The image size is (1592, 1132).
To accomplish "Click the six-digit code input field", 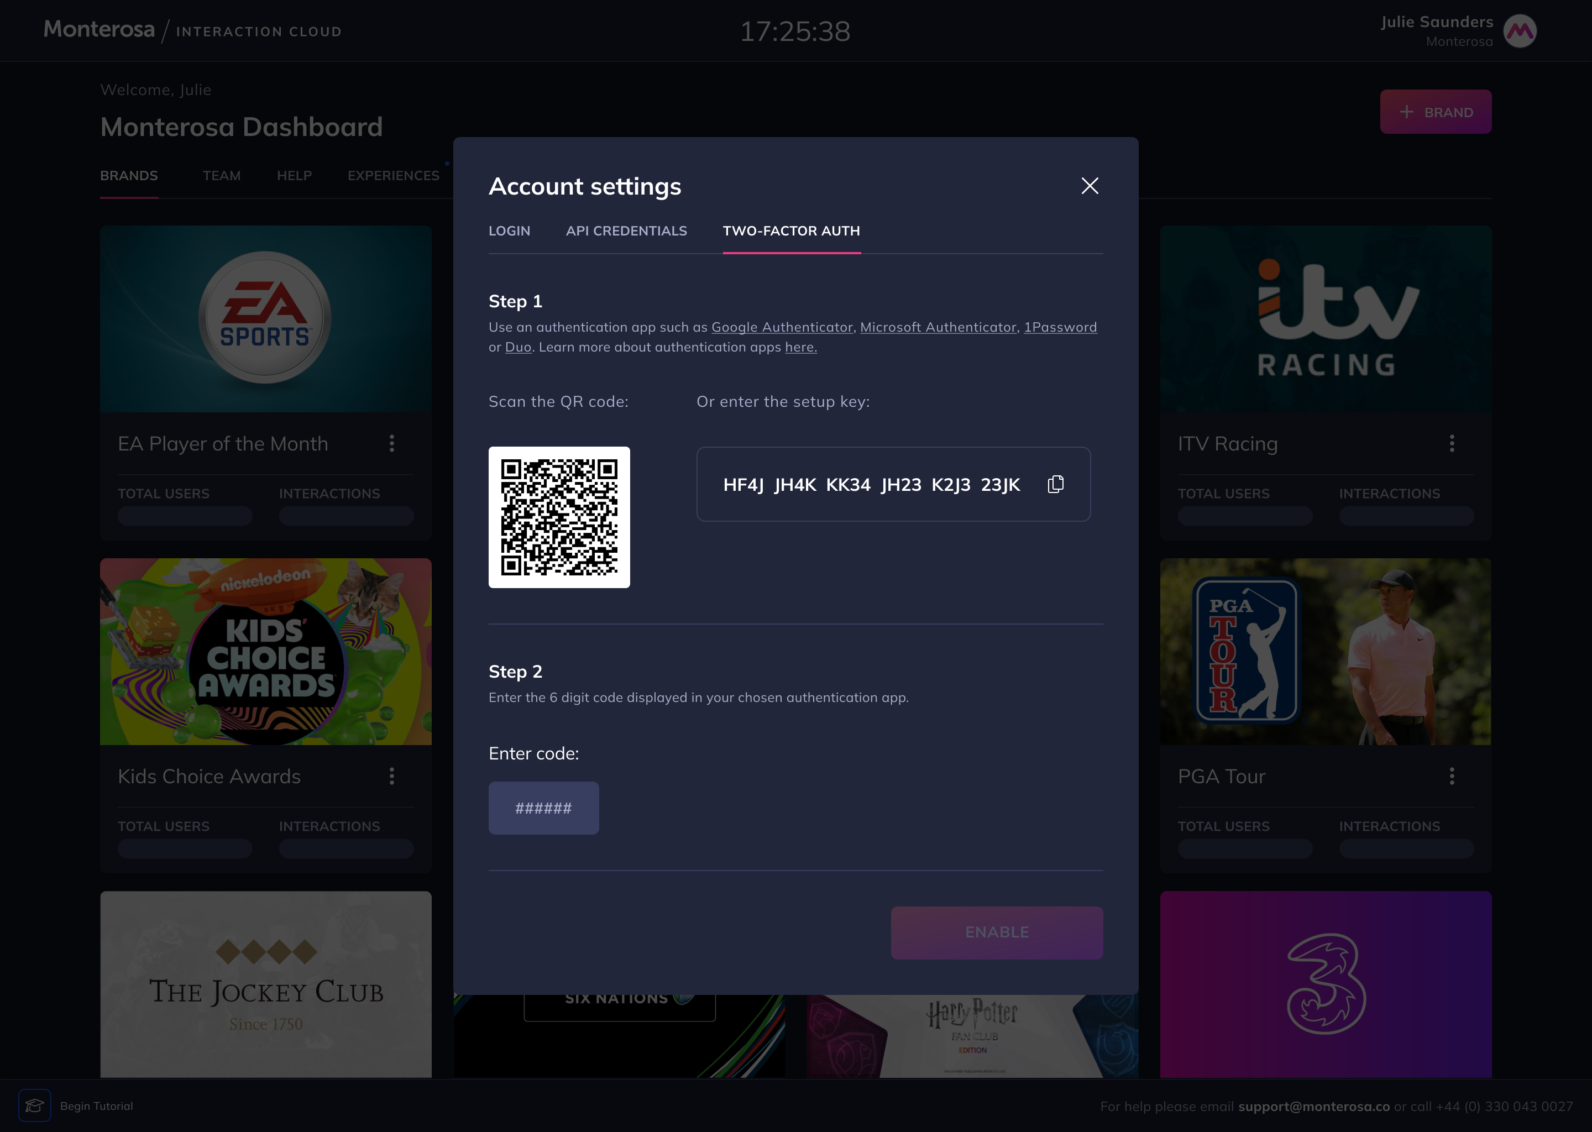I will pyautogui.click(x=544, y=808).
